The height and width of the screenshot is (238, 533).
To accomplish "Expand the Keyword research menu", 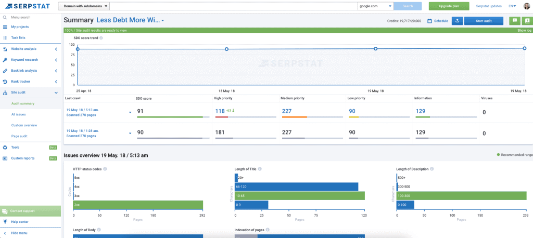I will [56, 60].
